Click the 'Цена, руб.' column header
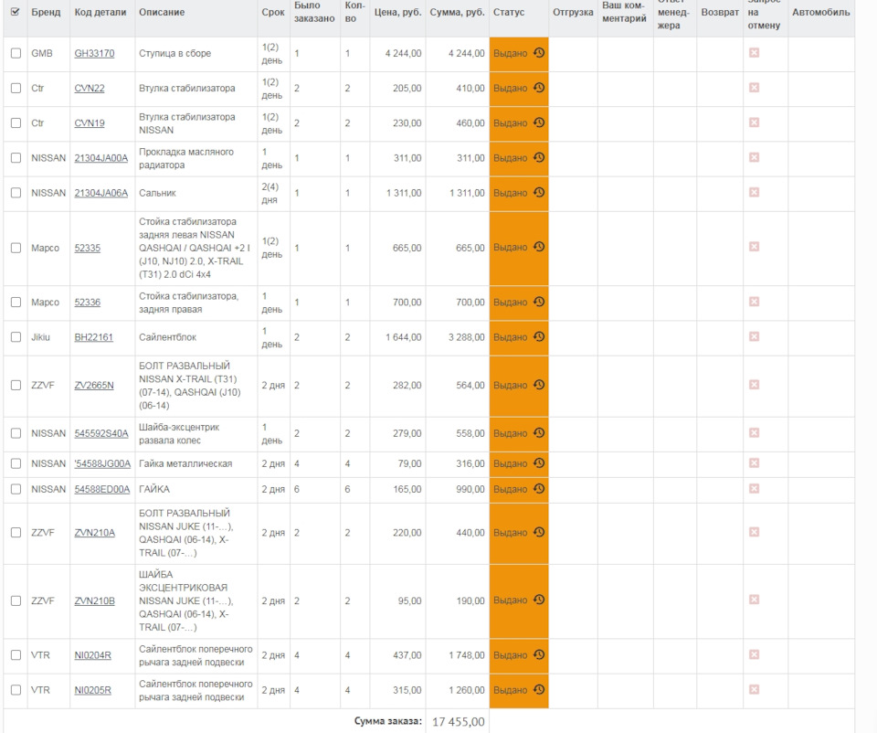Screen dimensions: 877x733 click(397, 13)
